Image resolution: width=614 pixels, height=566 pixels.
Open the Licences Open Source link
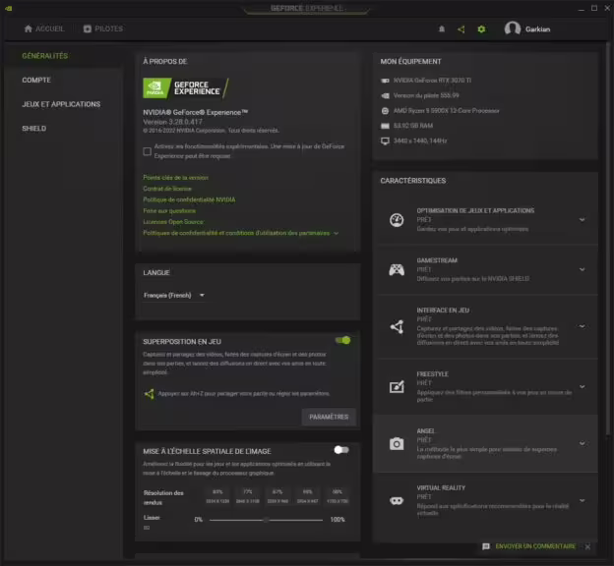173,222
